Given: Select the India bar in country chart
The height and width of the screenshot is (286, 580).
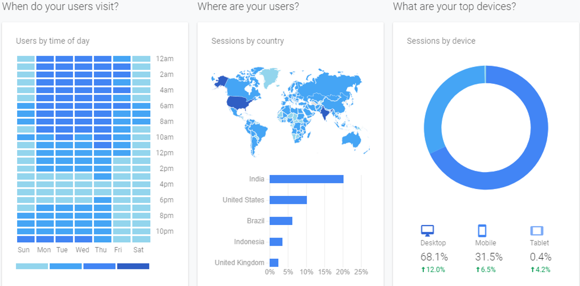Looking at the screenshot, I should point(307,179).
